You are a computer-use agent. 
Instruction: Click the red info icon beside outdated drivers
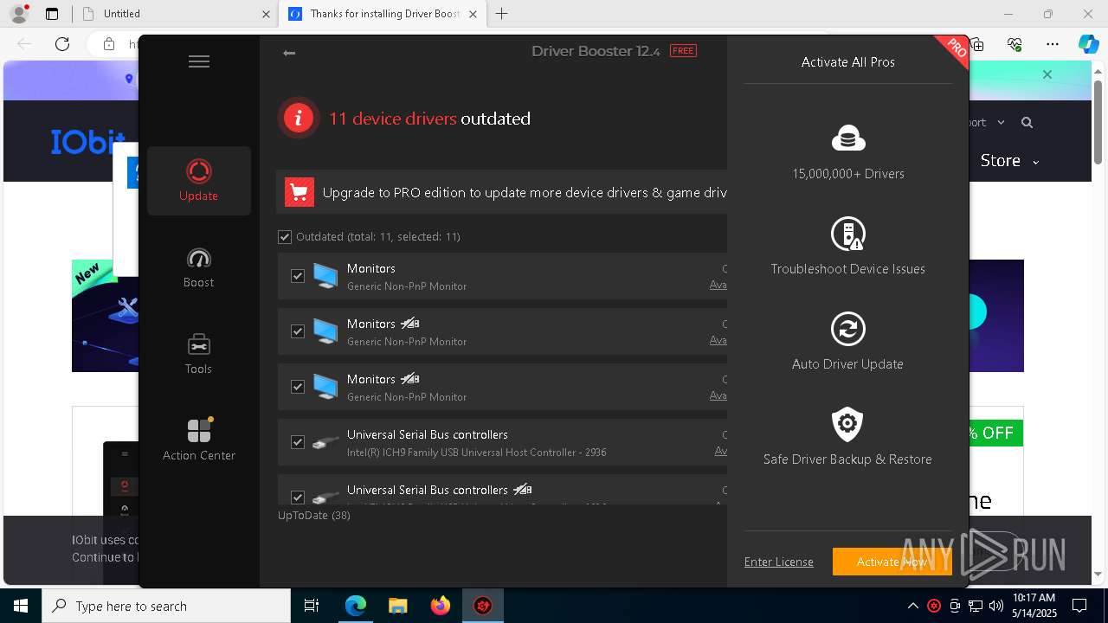pos(299,119)
